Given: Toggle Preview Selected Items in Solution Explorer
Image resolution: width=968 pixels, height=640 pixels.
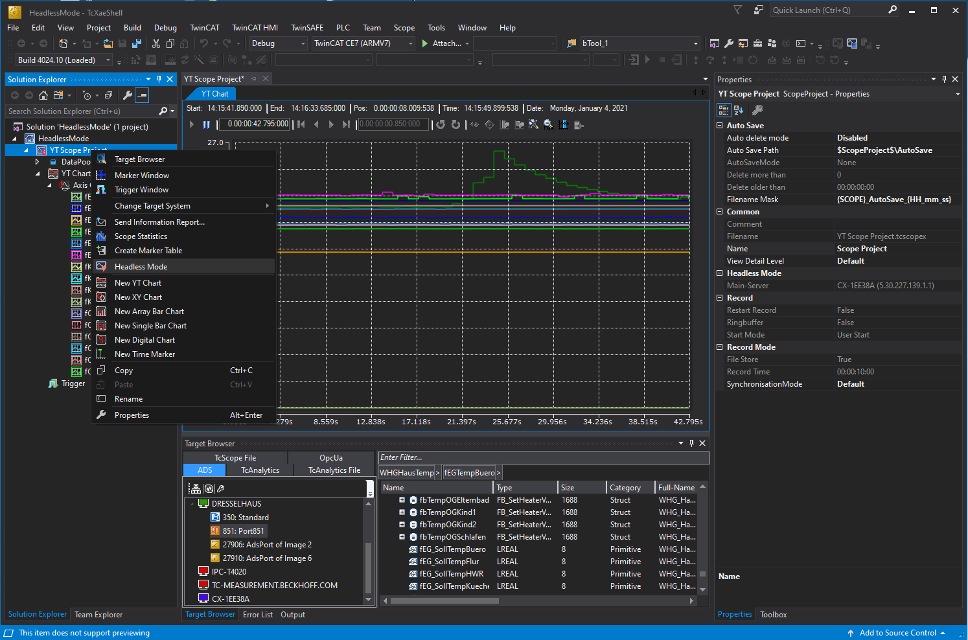Looking at the screenshot, I should 143,95.
